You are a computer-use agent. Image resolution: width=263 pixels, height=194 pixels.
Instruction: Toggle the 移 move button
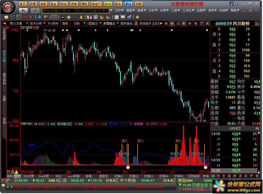point(196,23)
